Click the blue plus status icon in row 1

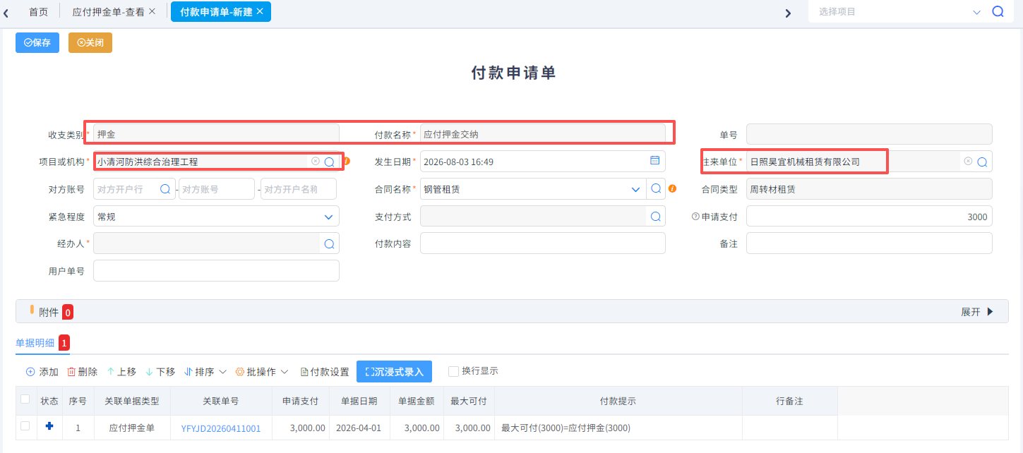49,426
